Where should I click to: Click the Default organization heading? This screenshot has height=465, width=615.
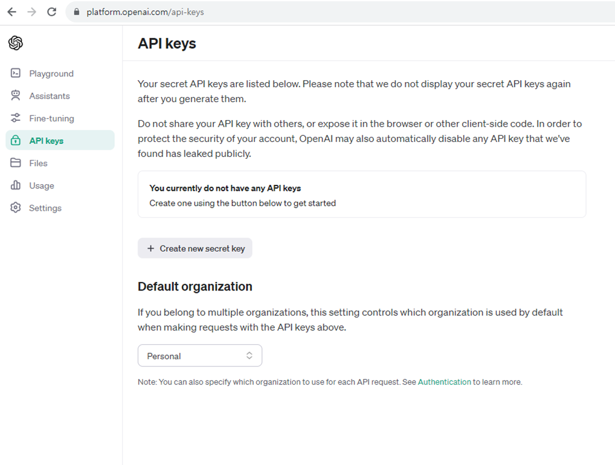195,287
